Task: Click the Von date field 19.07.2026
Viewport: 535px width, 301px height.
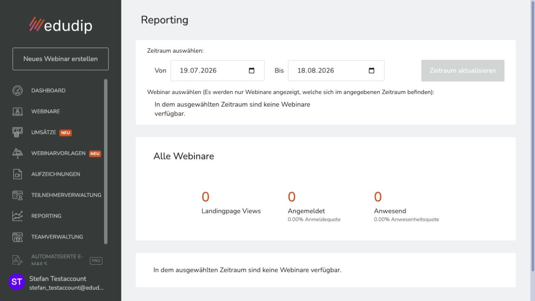Action: coord(218,70)
